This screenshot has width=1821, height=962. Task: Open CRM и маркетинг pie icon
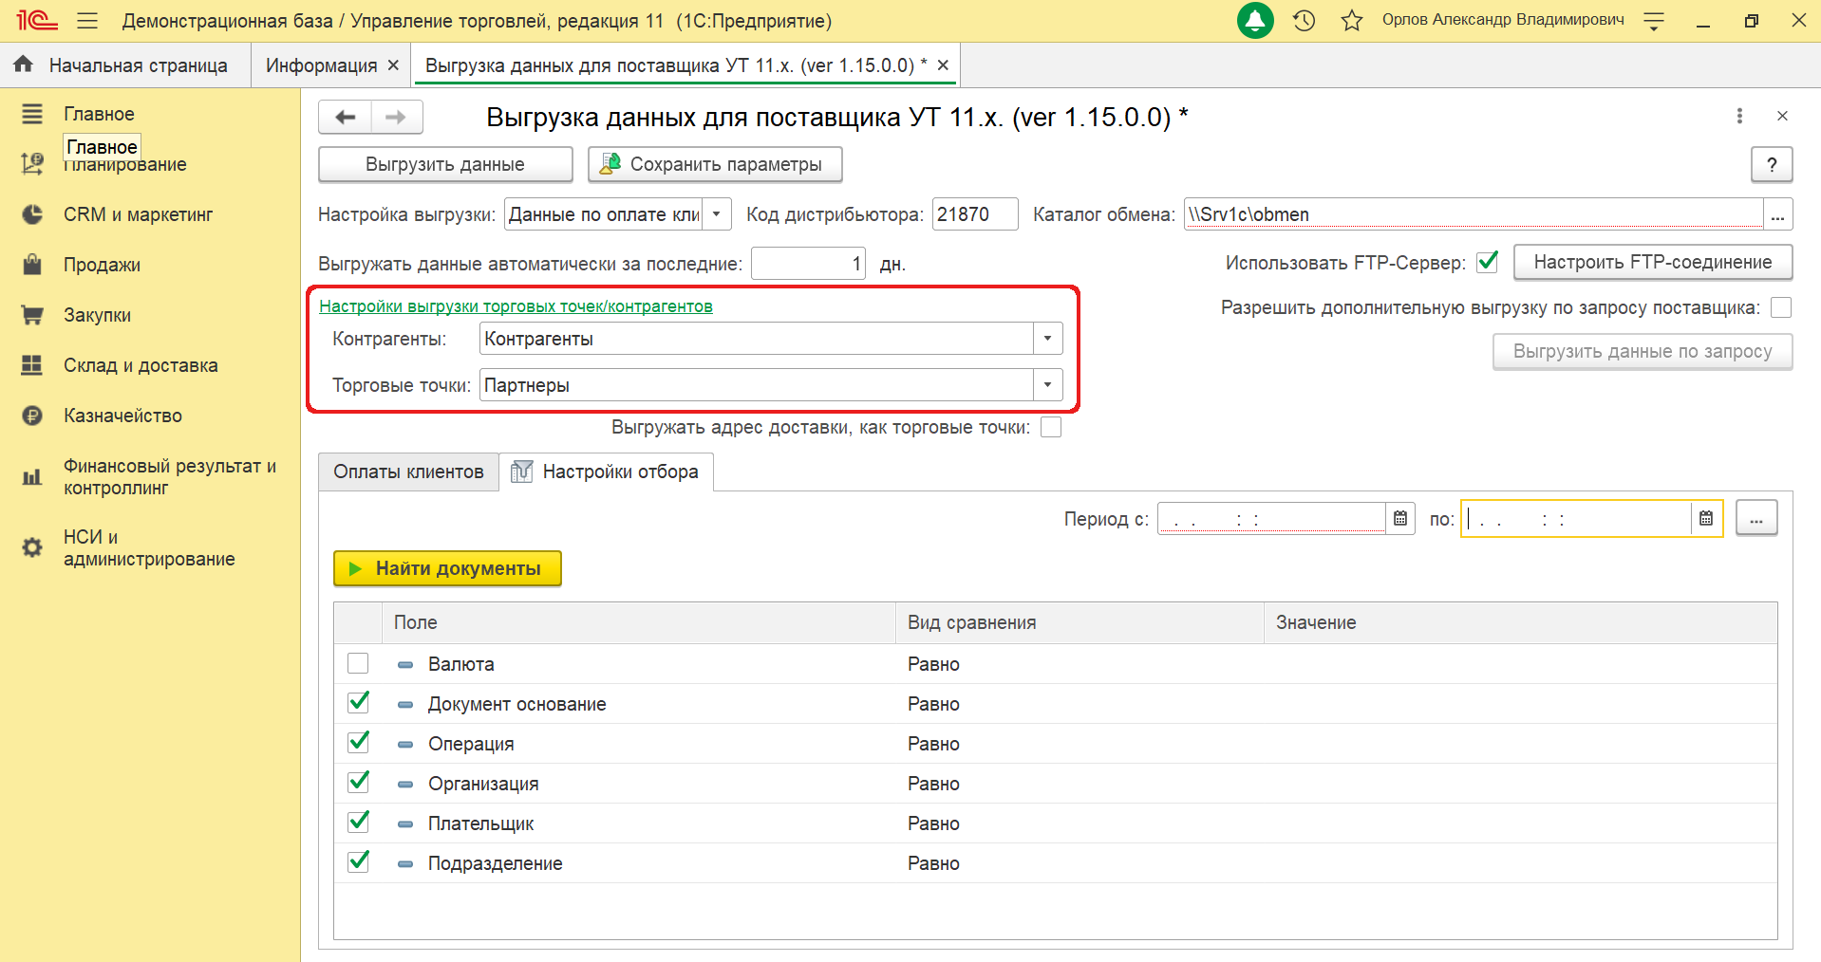(x=32, y=214)
